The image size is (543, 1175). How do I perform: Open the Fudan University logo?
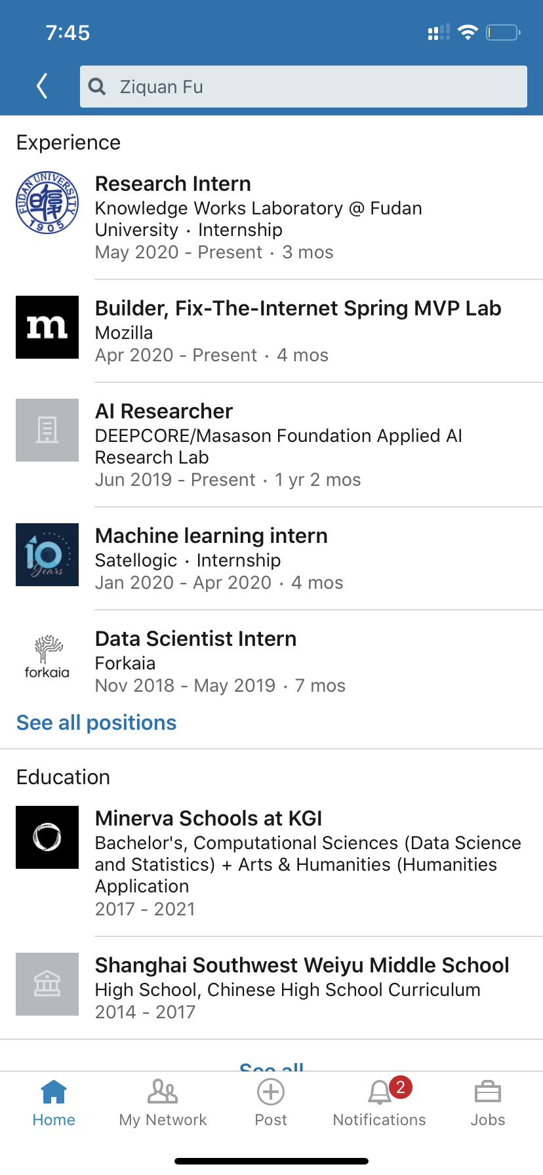coord(47,203)
